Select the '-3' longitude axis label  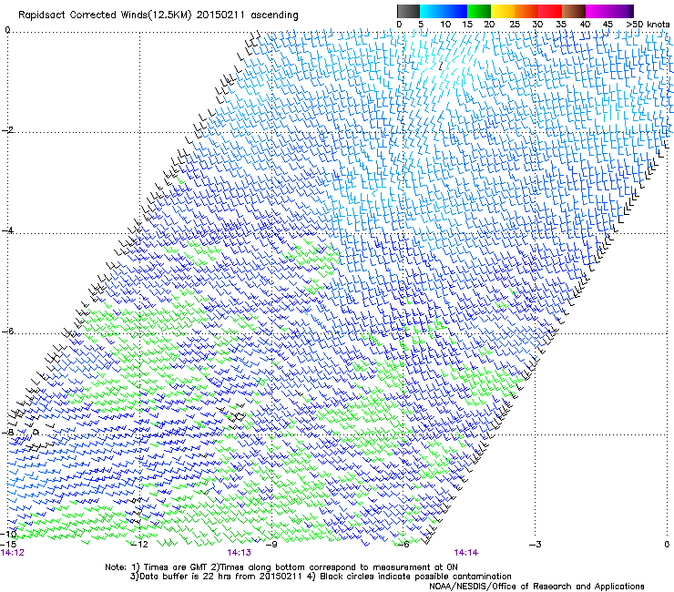click(x=535, y=545)
